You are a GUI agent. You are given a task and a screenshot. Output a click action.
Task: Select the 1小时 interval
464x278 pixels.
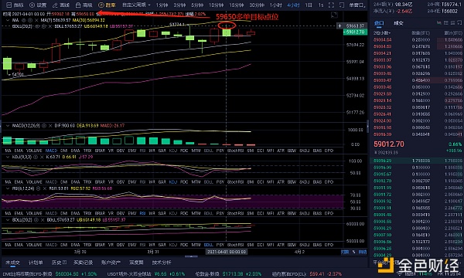276,5
